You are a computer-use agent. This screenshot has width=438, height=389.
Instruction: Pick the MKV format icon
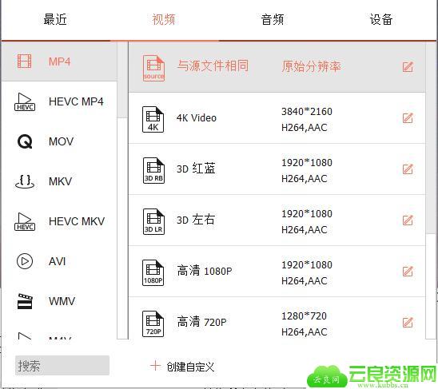click(x=25, y=181)
